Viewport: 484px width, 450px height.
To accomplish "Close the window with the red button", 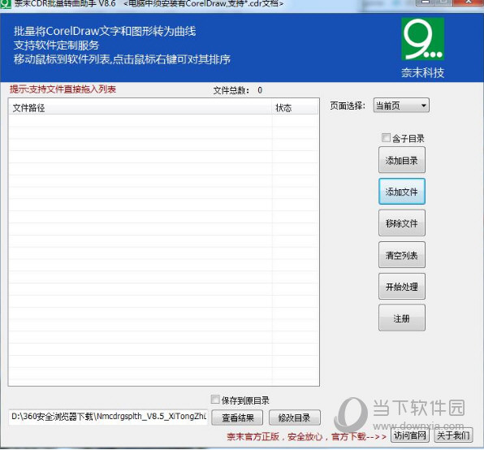I will pyautogui.click(x=468, y=2).
